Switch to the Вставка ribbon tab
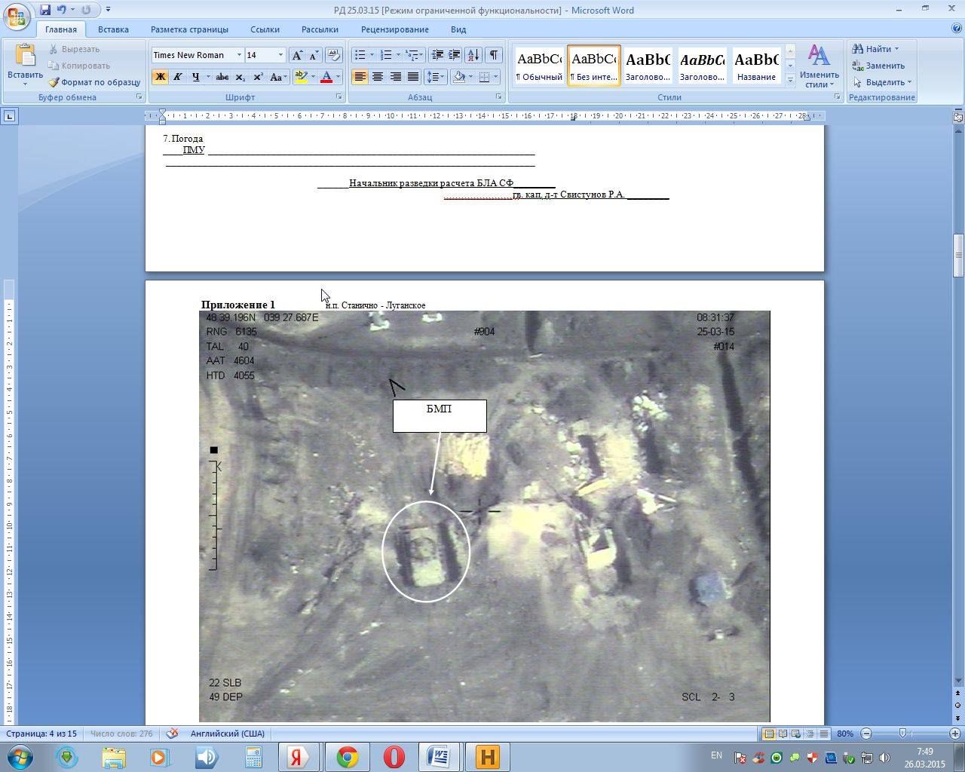 [x=113, y=29]
